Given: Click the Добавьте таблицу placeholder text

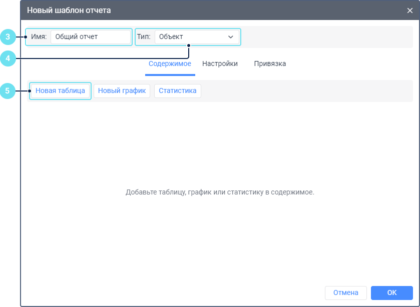Looking at the screenshot, I should tap(220, 192).
